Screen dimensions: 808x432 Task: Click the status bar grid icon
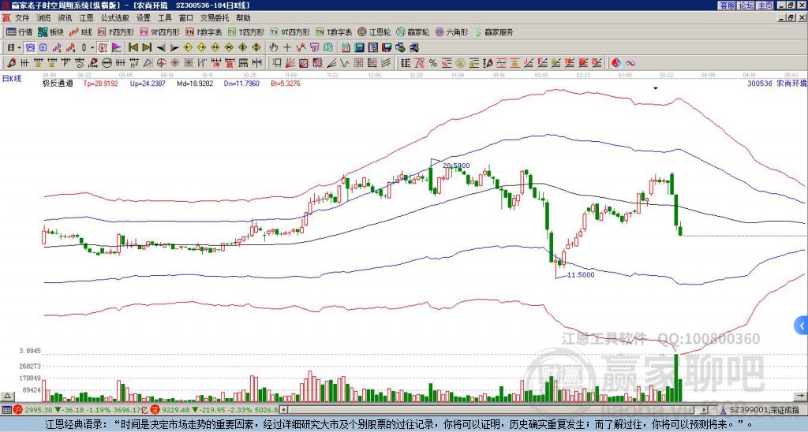coord(6,410)
